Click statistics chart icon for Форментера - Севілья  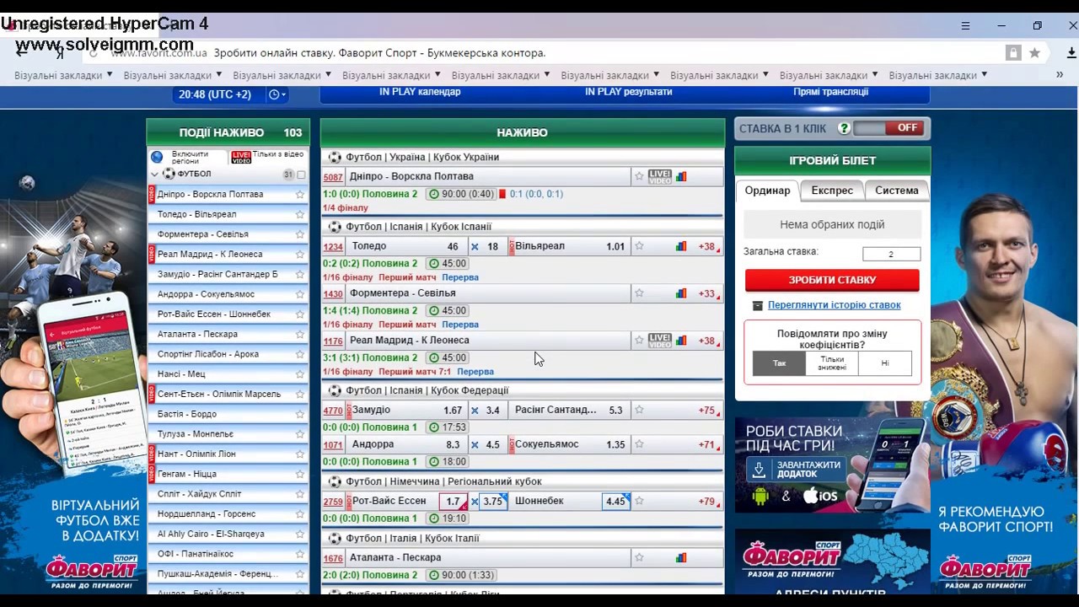tap(681, 293)
